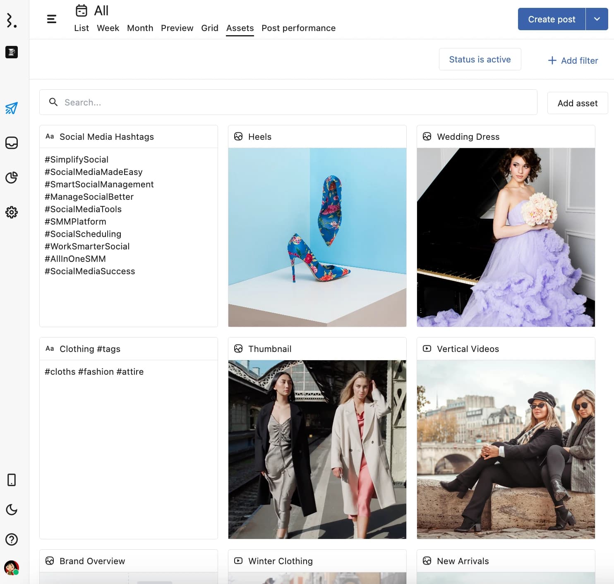
Task: Open the All calendar selector
Action: [92, 11]
